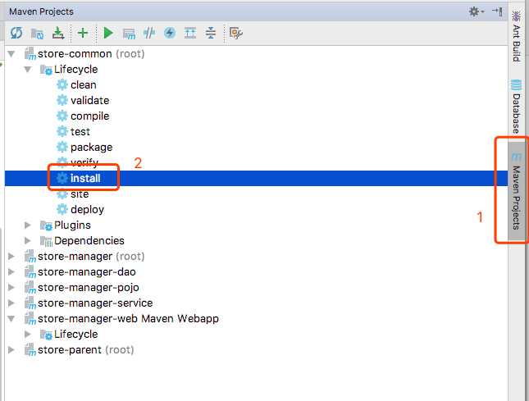Click the hide panel icon
The width and height of the screenshot is (529, 401).
[497, 11]
